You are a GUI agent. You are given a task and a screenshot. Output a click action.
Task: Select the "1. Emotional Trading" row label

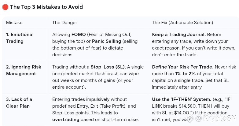(20, 38)
